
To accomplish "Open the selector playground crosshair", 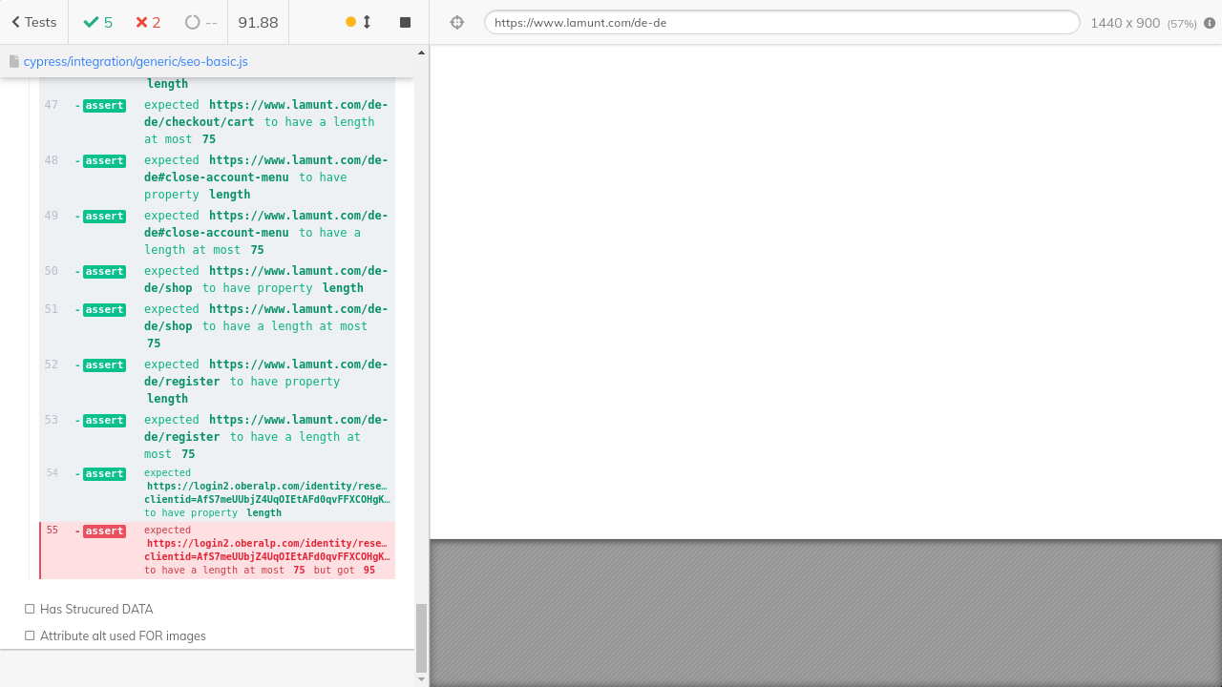I will 456,22.
